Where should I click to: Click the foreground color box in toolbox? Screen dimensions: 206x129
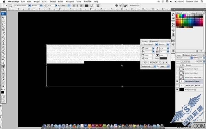(x=2, y=92)
